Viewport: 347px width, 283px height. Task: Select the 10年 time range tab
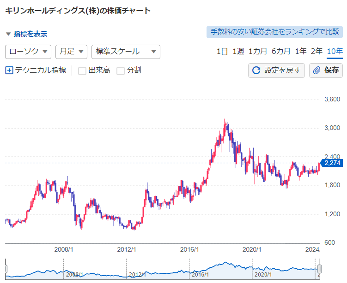click(335, 52)
